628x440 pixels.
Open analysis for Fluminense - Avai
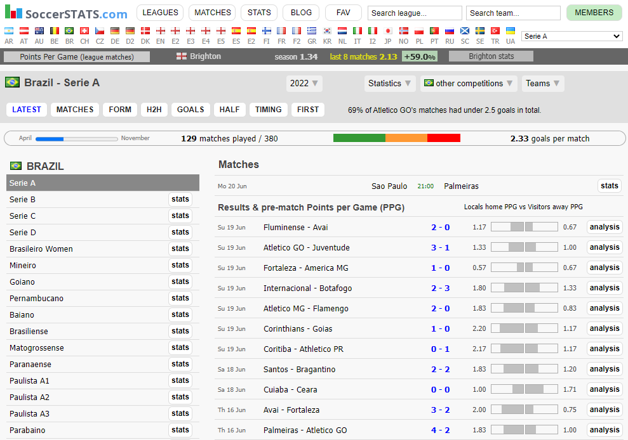[x=605, y=227]
